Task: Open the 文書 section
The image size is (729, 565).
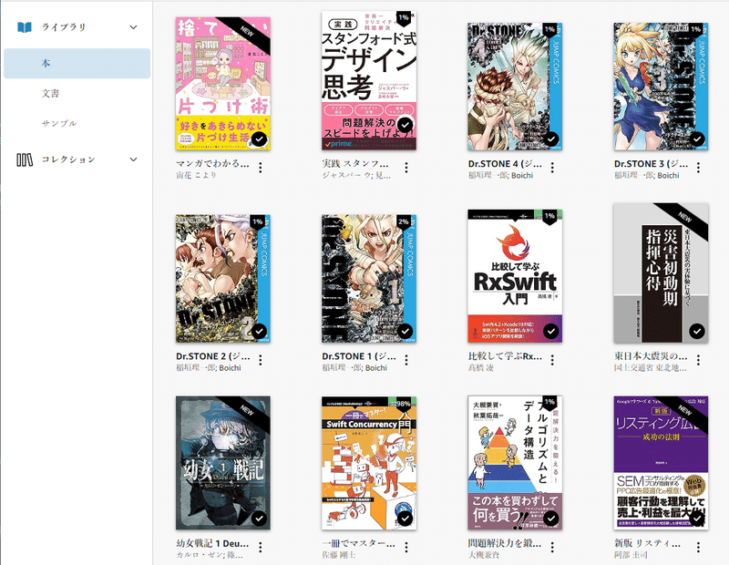Action: [x=51, y=94]
